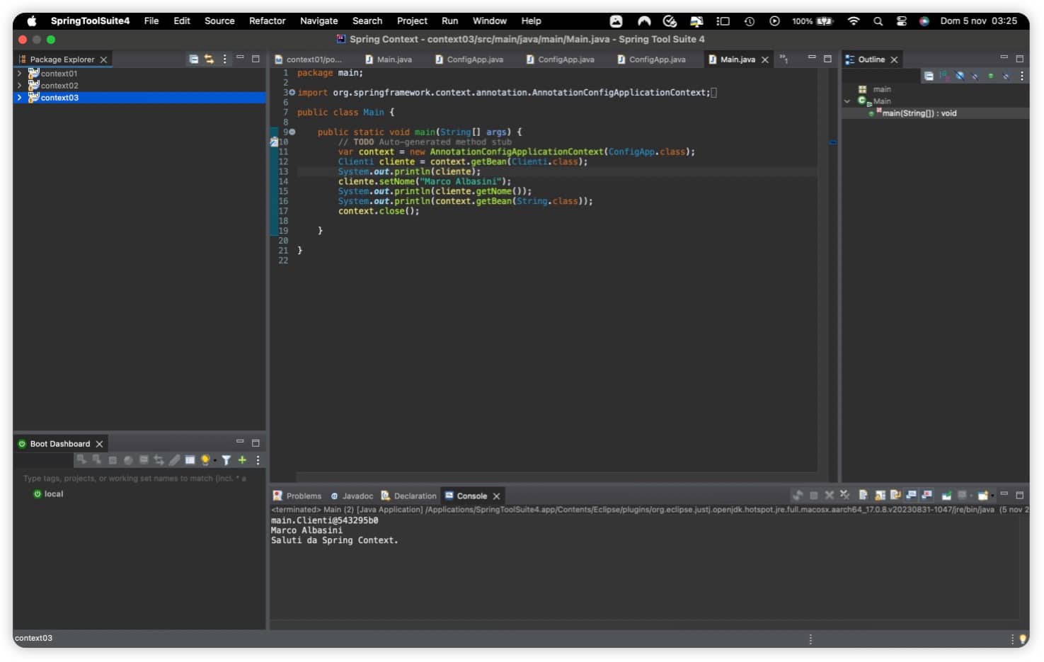This screenshot has width=1044, height=662.
Task: Open the Run menu
Action: click(x=449, y=21)
